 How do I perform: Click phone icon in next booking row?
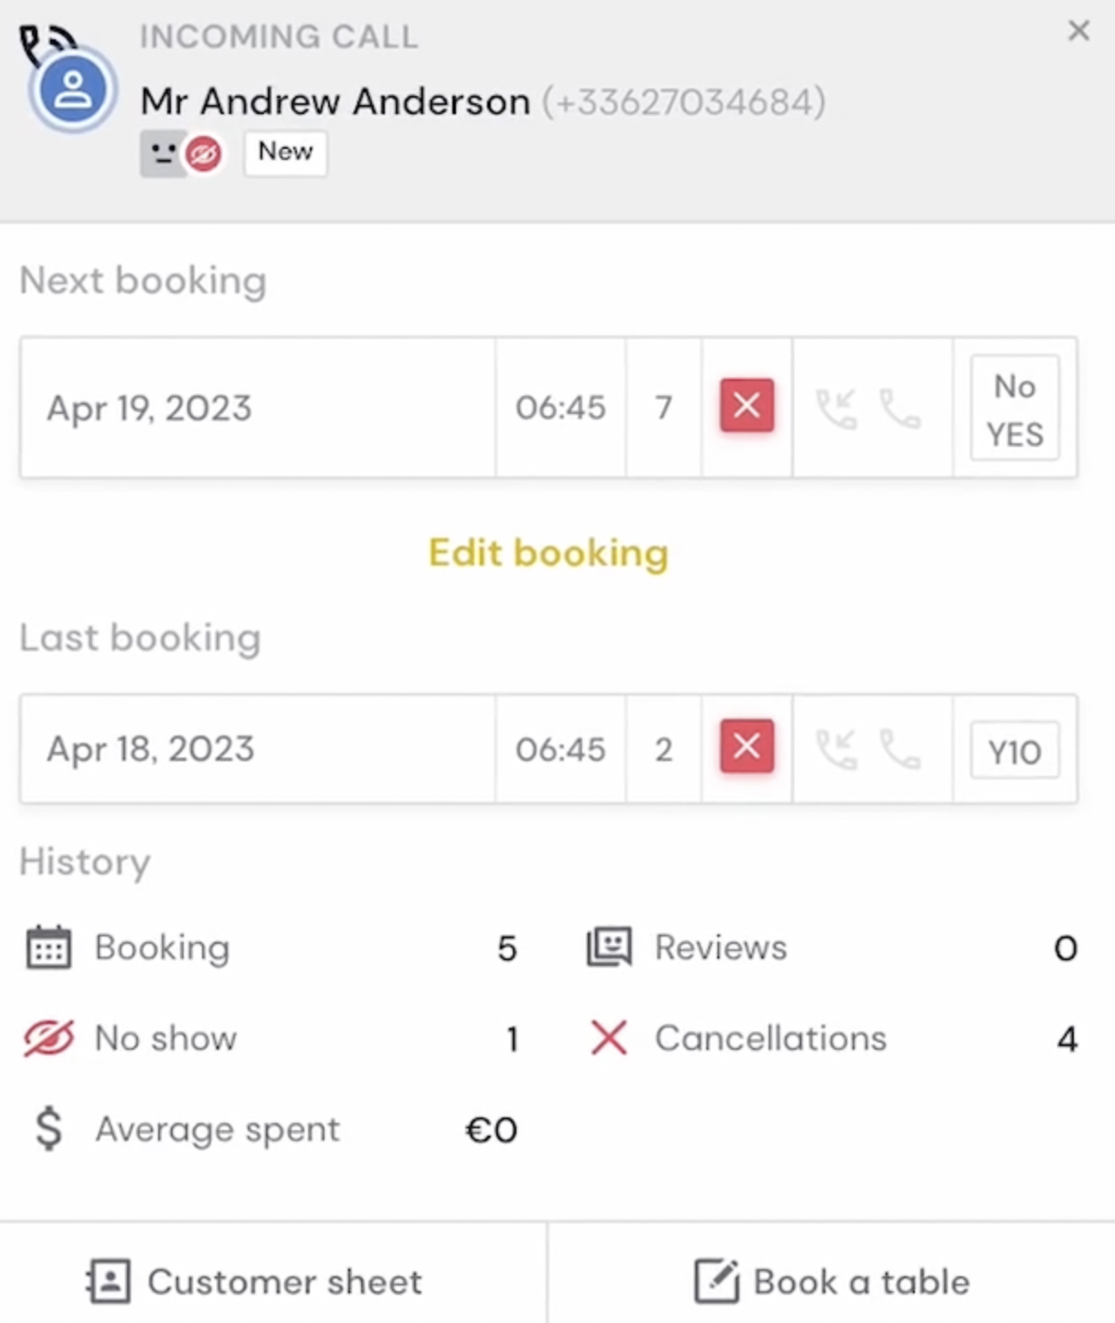pyautogui.click(x=900, y=408)
